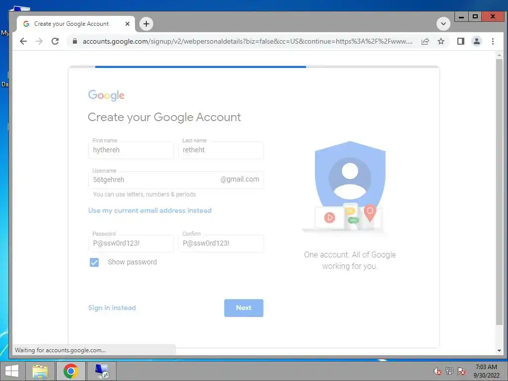Open the Windows Start menu
This screenshot has width=508, height=381.
[12, 371]
